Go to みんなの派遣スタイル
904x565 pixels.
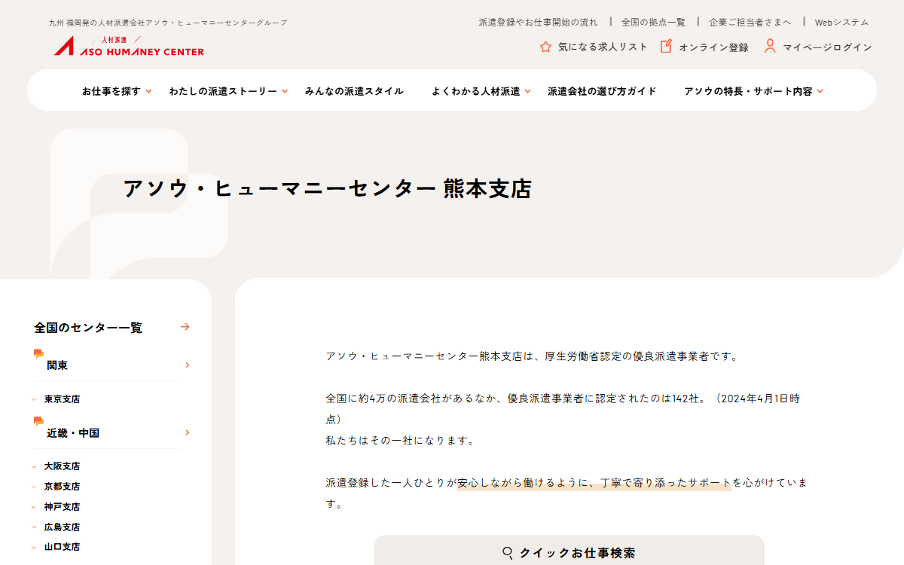[x=354, y=91]
